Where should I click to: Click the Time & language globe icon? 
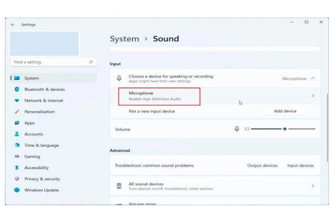(17, 145)
